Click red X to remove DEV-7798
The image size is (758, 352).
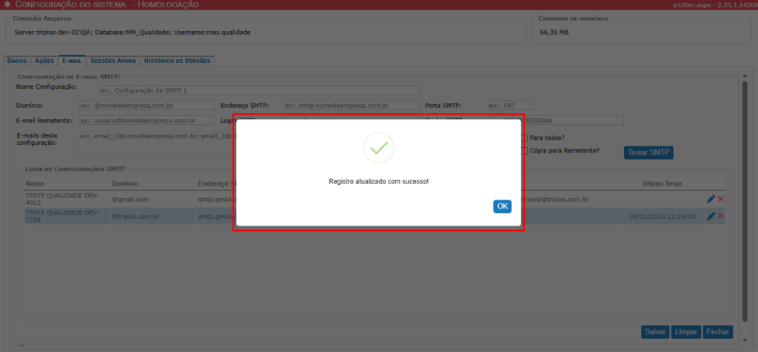[x=720, y=216]
